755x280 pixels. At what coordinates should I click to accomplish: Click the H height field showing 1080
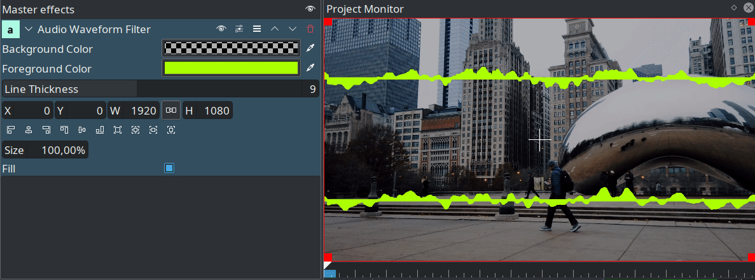[x=207, y=111]
